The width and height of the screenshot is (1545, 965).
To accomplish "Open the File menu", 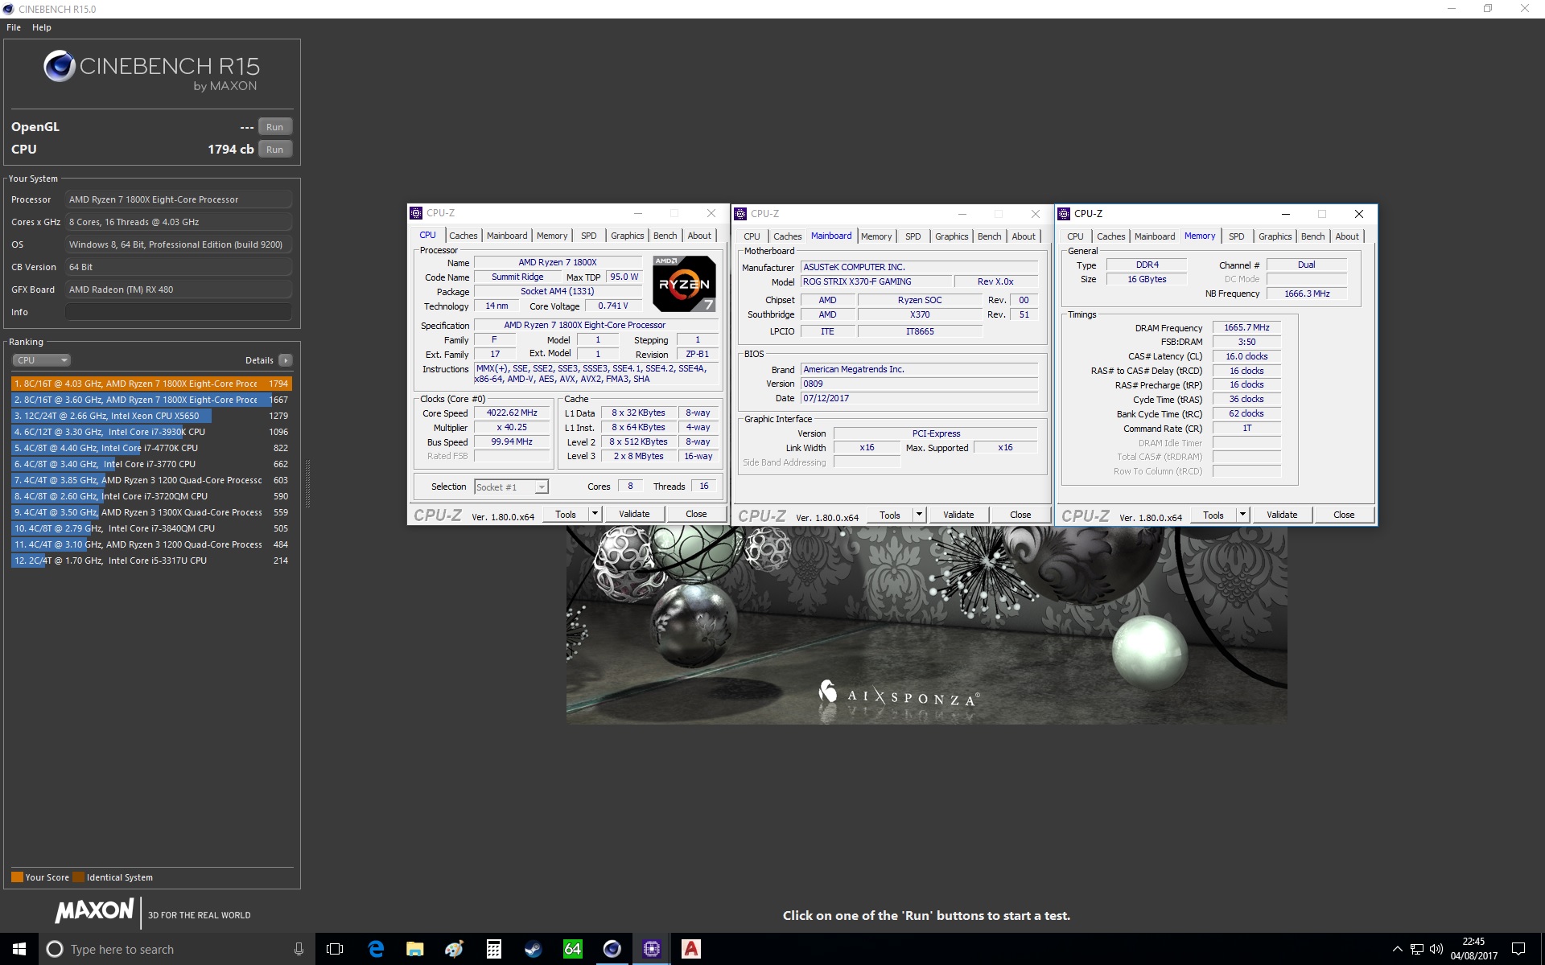I will click(x=14, y=27).
